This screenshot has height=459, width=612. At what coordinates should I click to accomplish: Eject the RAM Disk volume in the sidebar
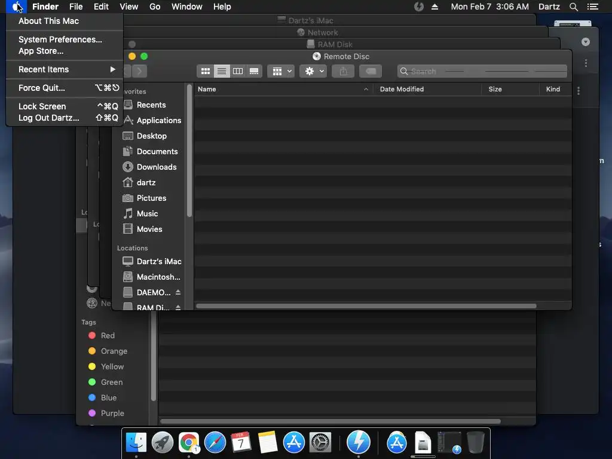pos(178,307)
